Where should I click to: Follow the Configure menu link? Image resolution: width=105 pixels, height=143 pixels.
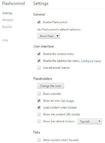[x=91, y=61]
